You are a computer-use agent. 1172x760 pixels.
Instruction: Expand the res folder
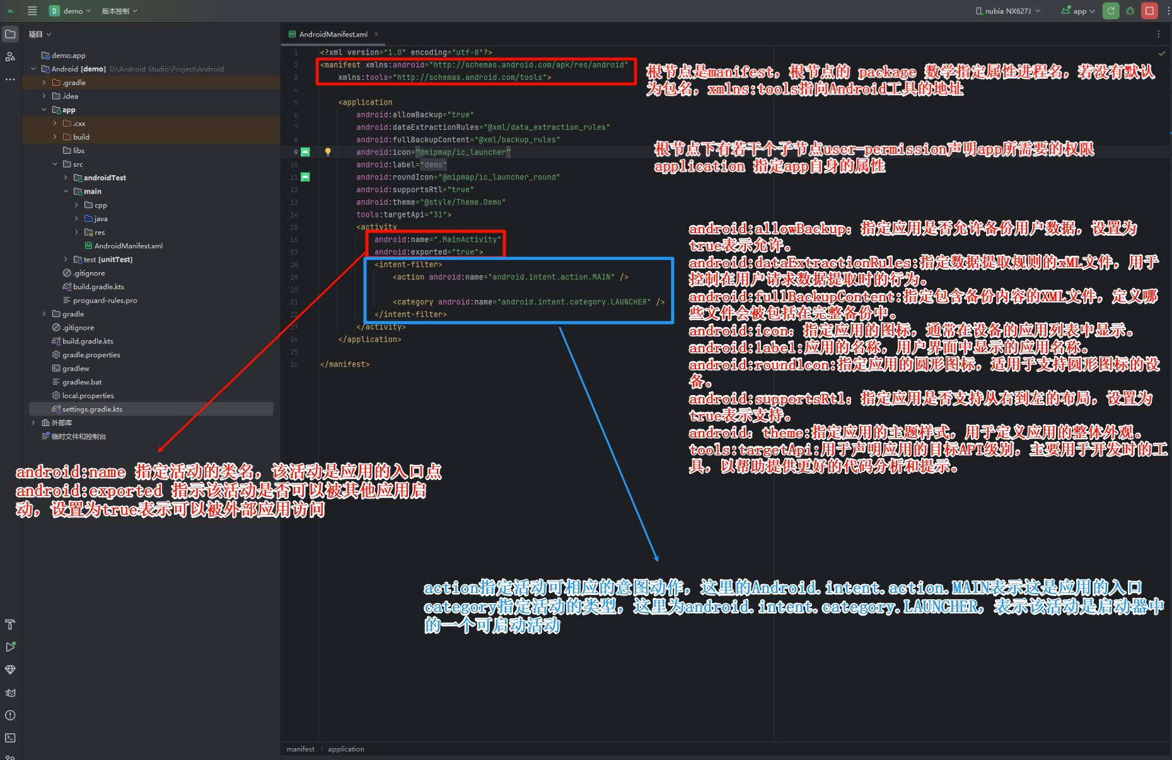(x=77, y=233)
